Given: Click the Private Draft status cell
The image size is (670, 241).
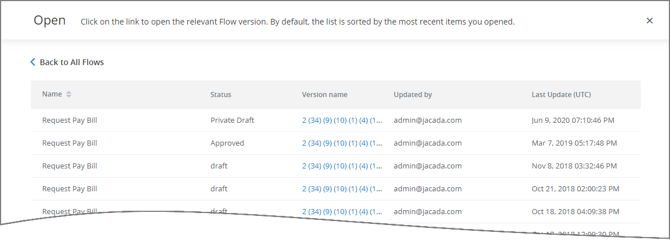Looking at the screenshot, I should [x=232, y=120].
